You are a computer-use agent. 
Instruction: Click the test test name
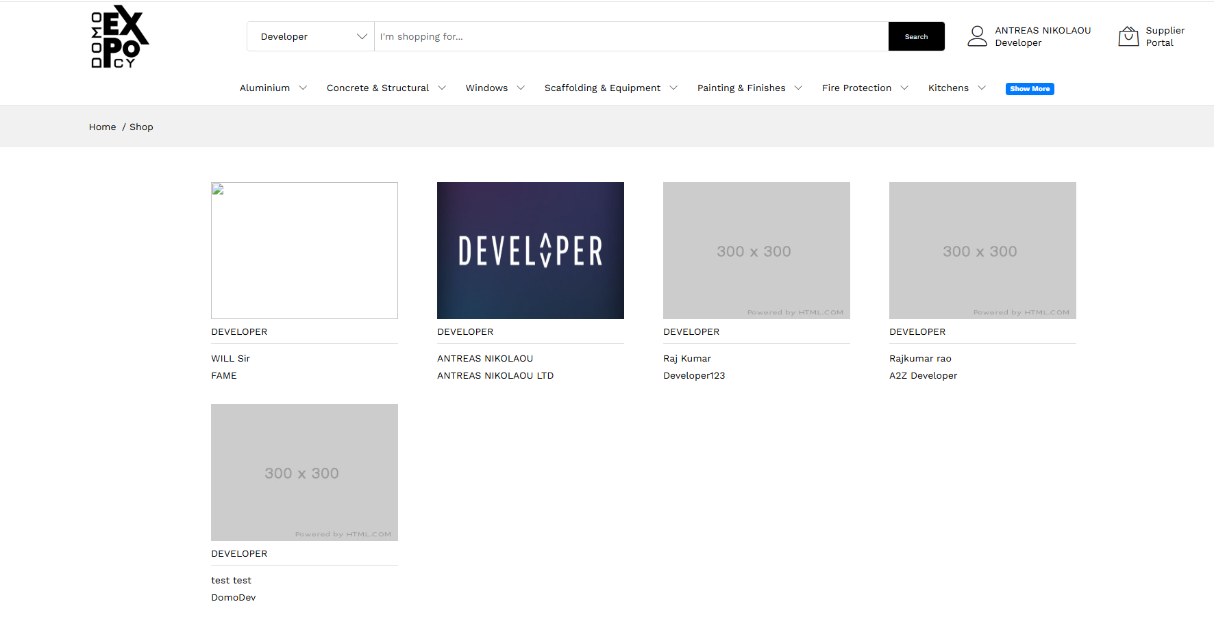pos(231,580)
